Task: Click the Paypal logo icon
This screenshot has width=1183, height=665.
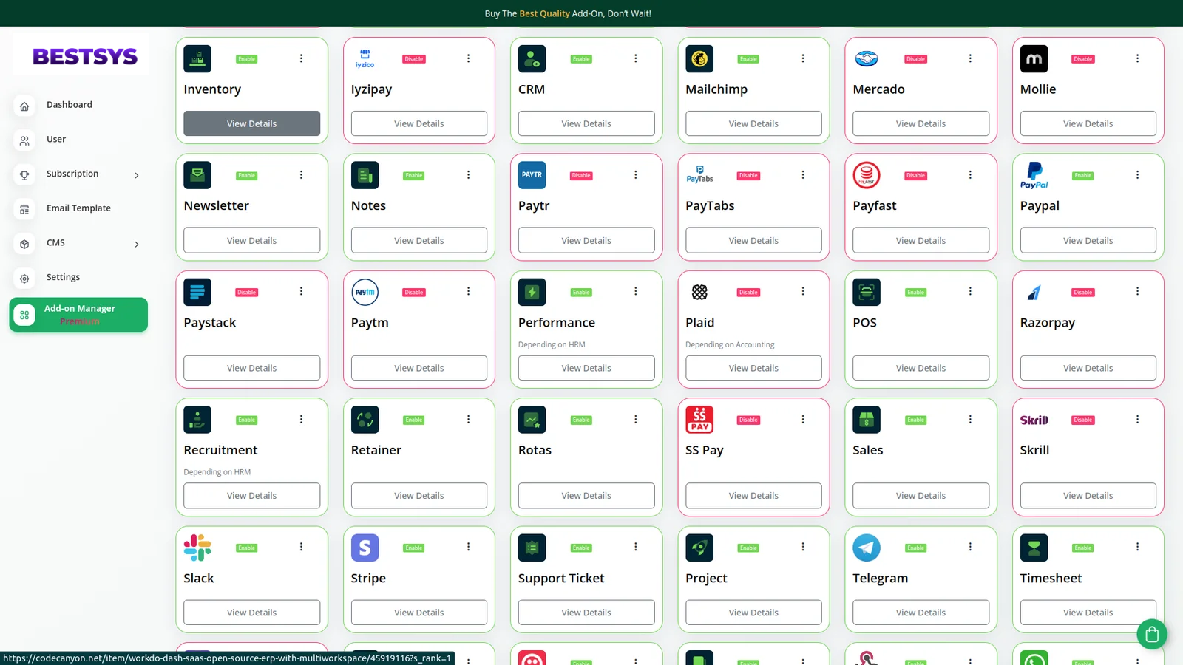Action: pos(1034,175)
